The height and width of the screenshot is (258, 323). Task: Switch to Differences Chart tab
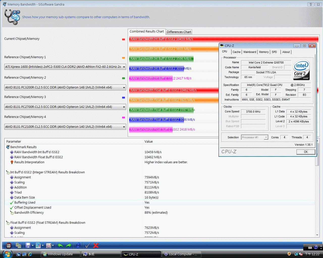[x=179, y=32]
